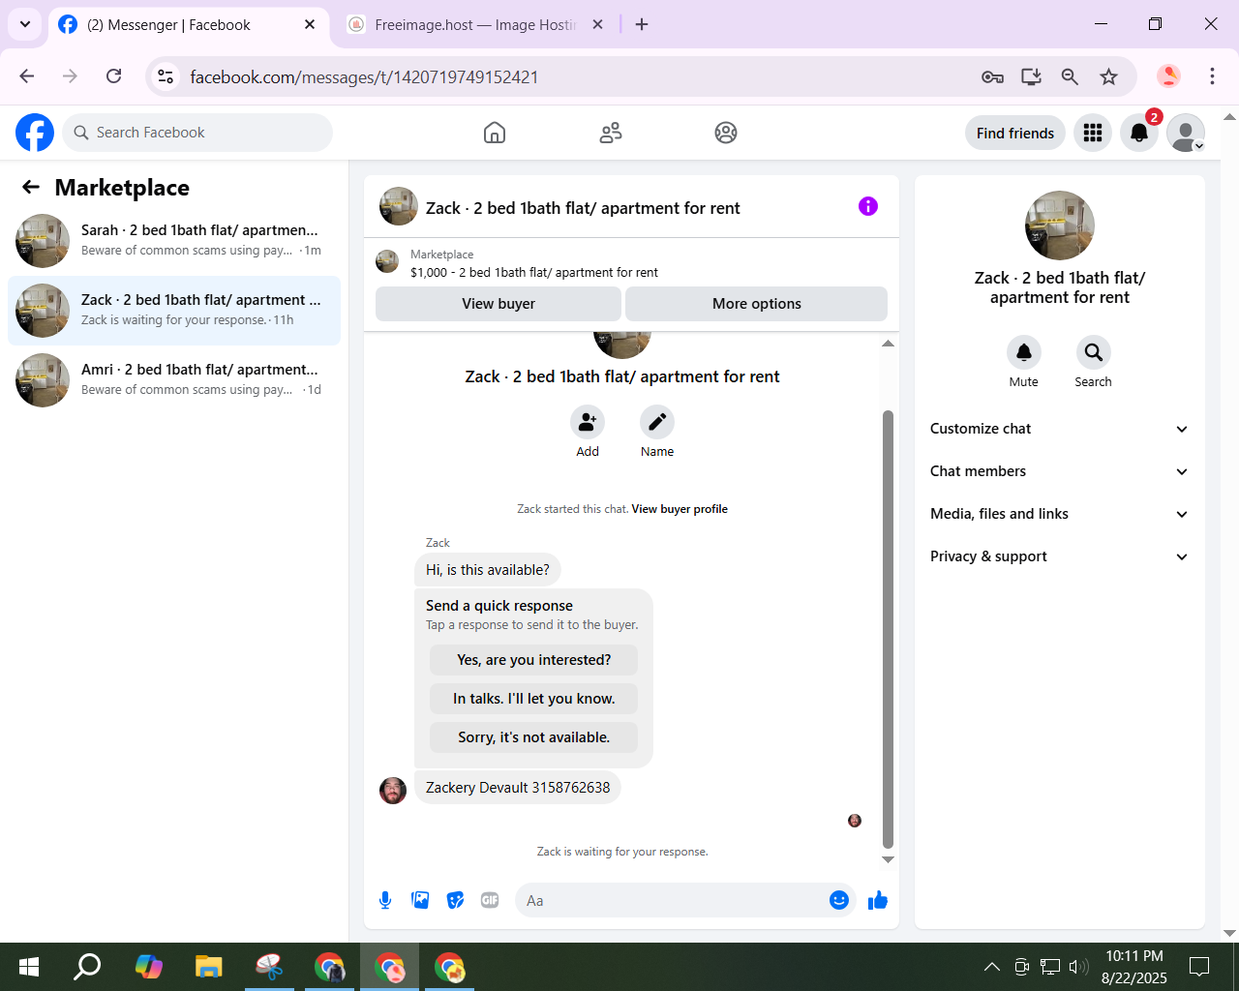Open the emoji picker smiley

coord(839,901)
